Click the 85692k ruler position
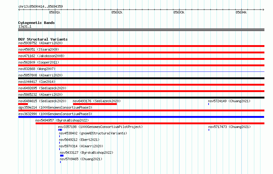This screenshot has height=174, width=273. pos(117,12)
